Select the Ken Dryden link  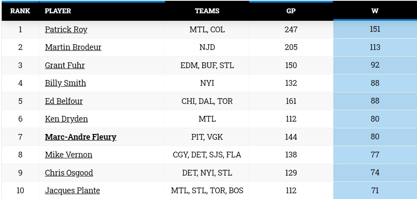click(66, 119)
